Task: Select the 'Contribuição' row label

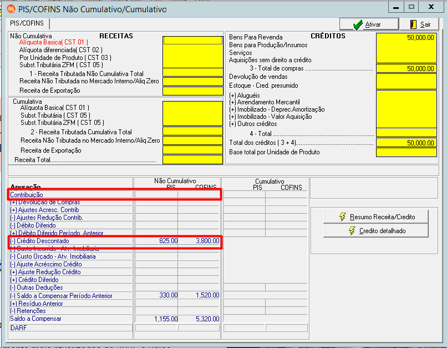Action: [x=27, y=195]
